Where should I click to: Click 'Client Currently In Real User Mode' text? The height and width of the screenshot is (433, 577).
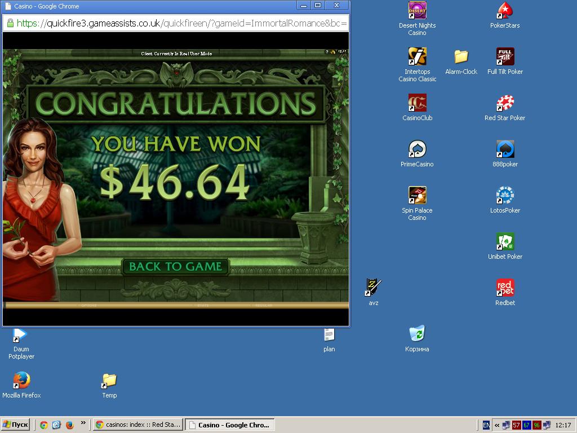click(x=176, y=54)
